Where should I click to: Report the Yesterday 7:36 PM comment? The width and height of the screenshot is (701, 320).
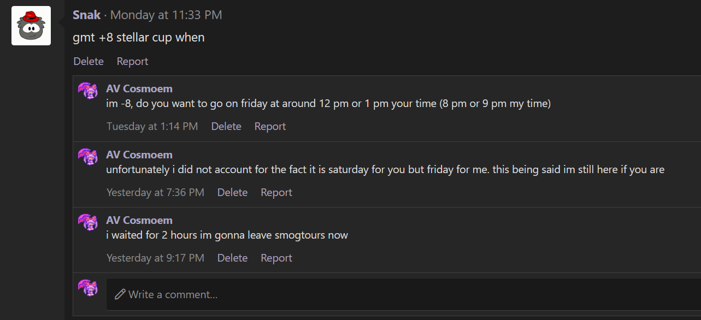(276, 192)
